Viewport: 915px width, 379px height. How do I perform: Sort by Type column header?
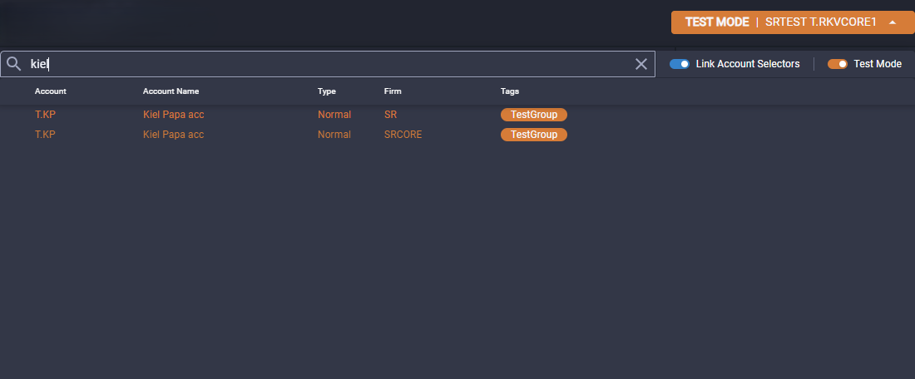327,91
